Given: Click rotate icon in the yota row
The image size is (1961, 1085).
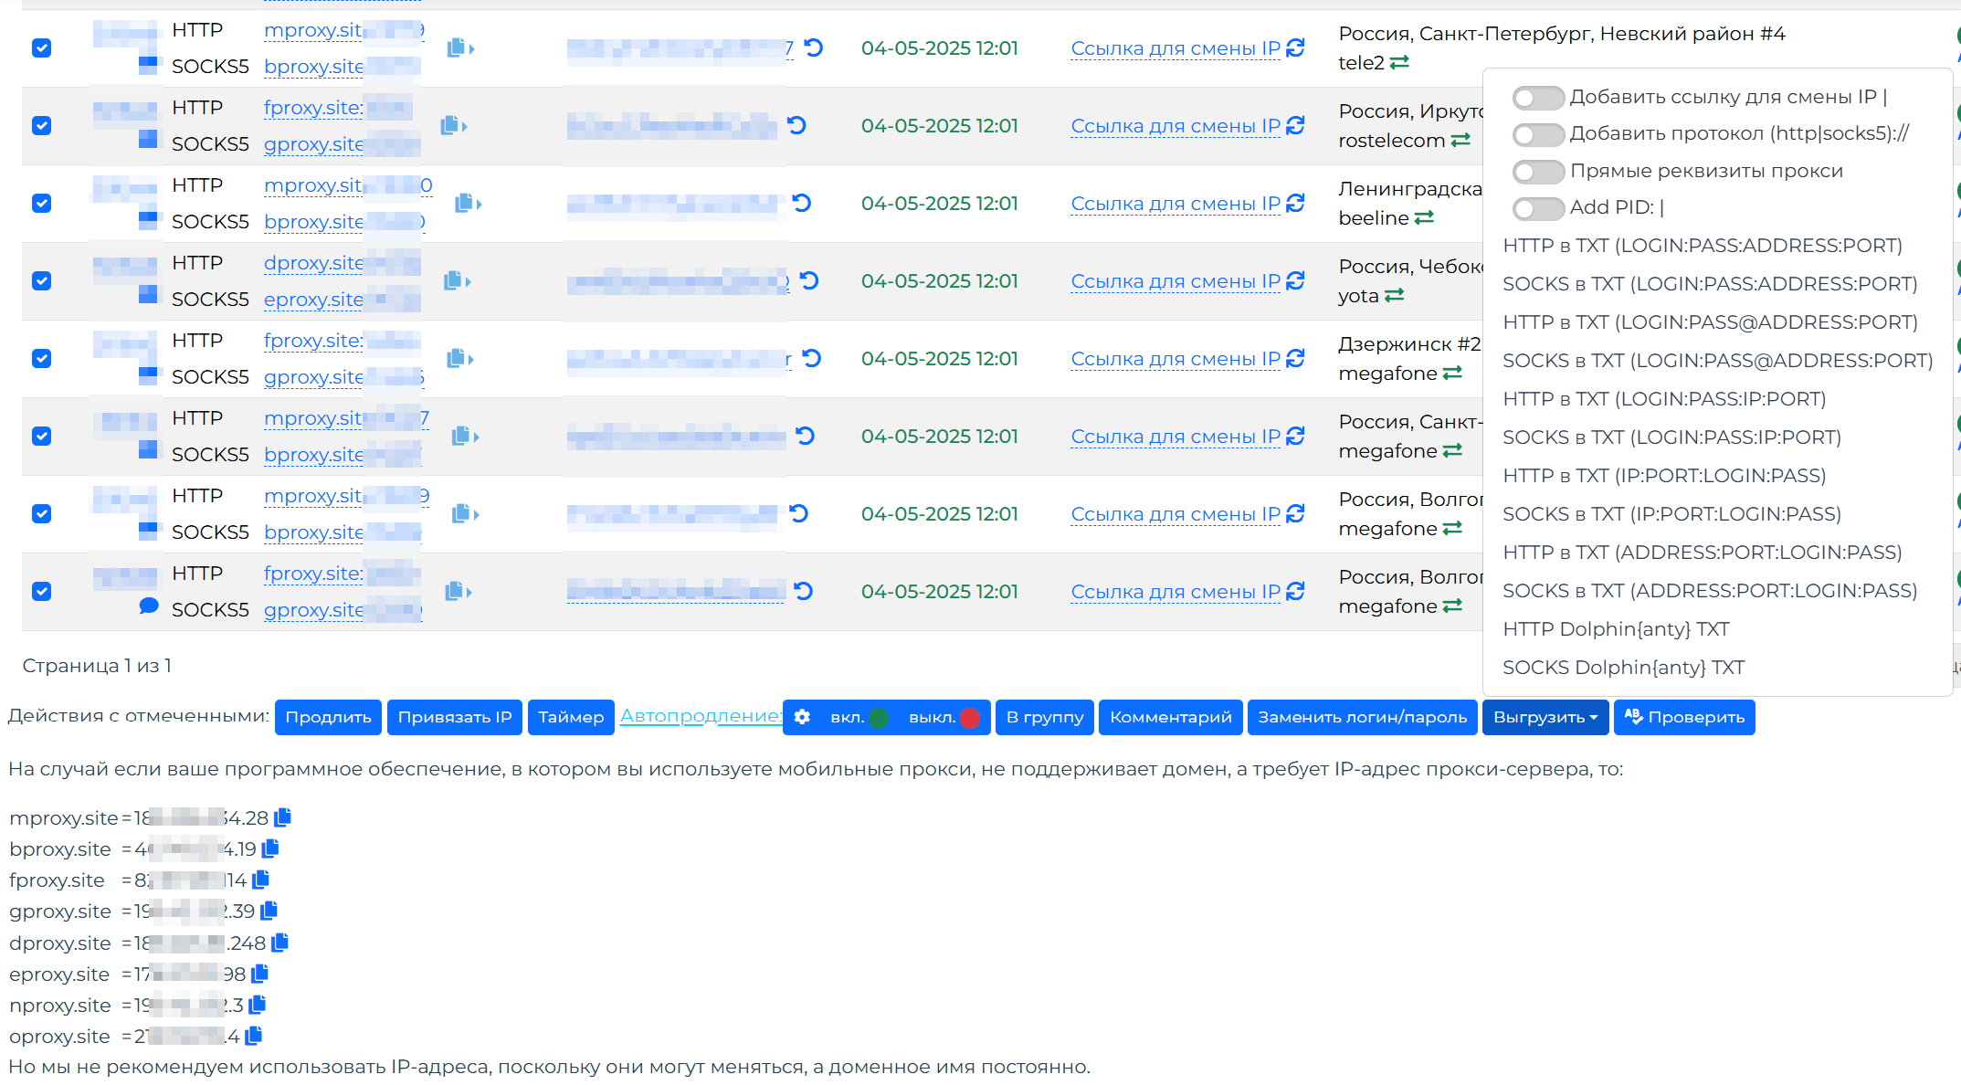Looking at the screenshot, I should 809,280.
